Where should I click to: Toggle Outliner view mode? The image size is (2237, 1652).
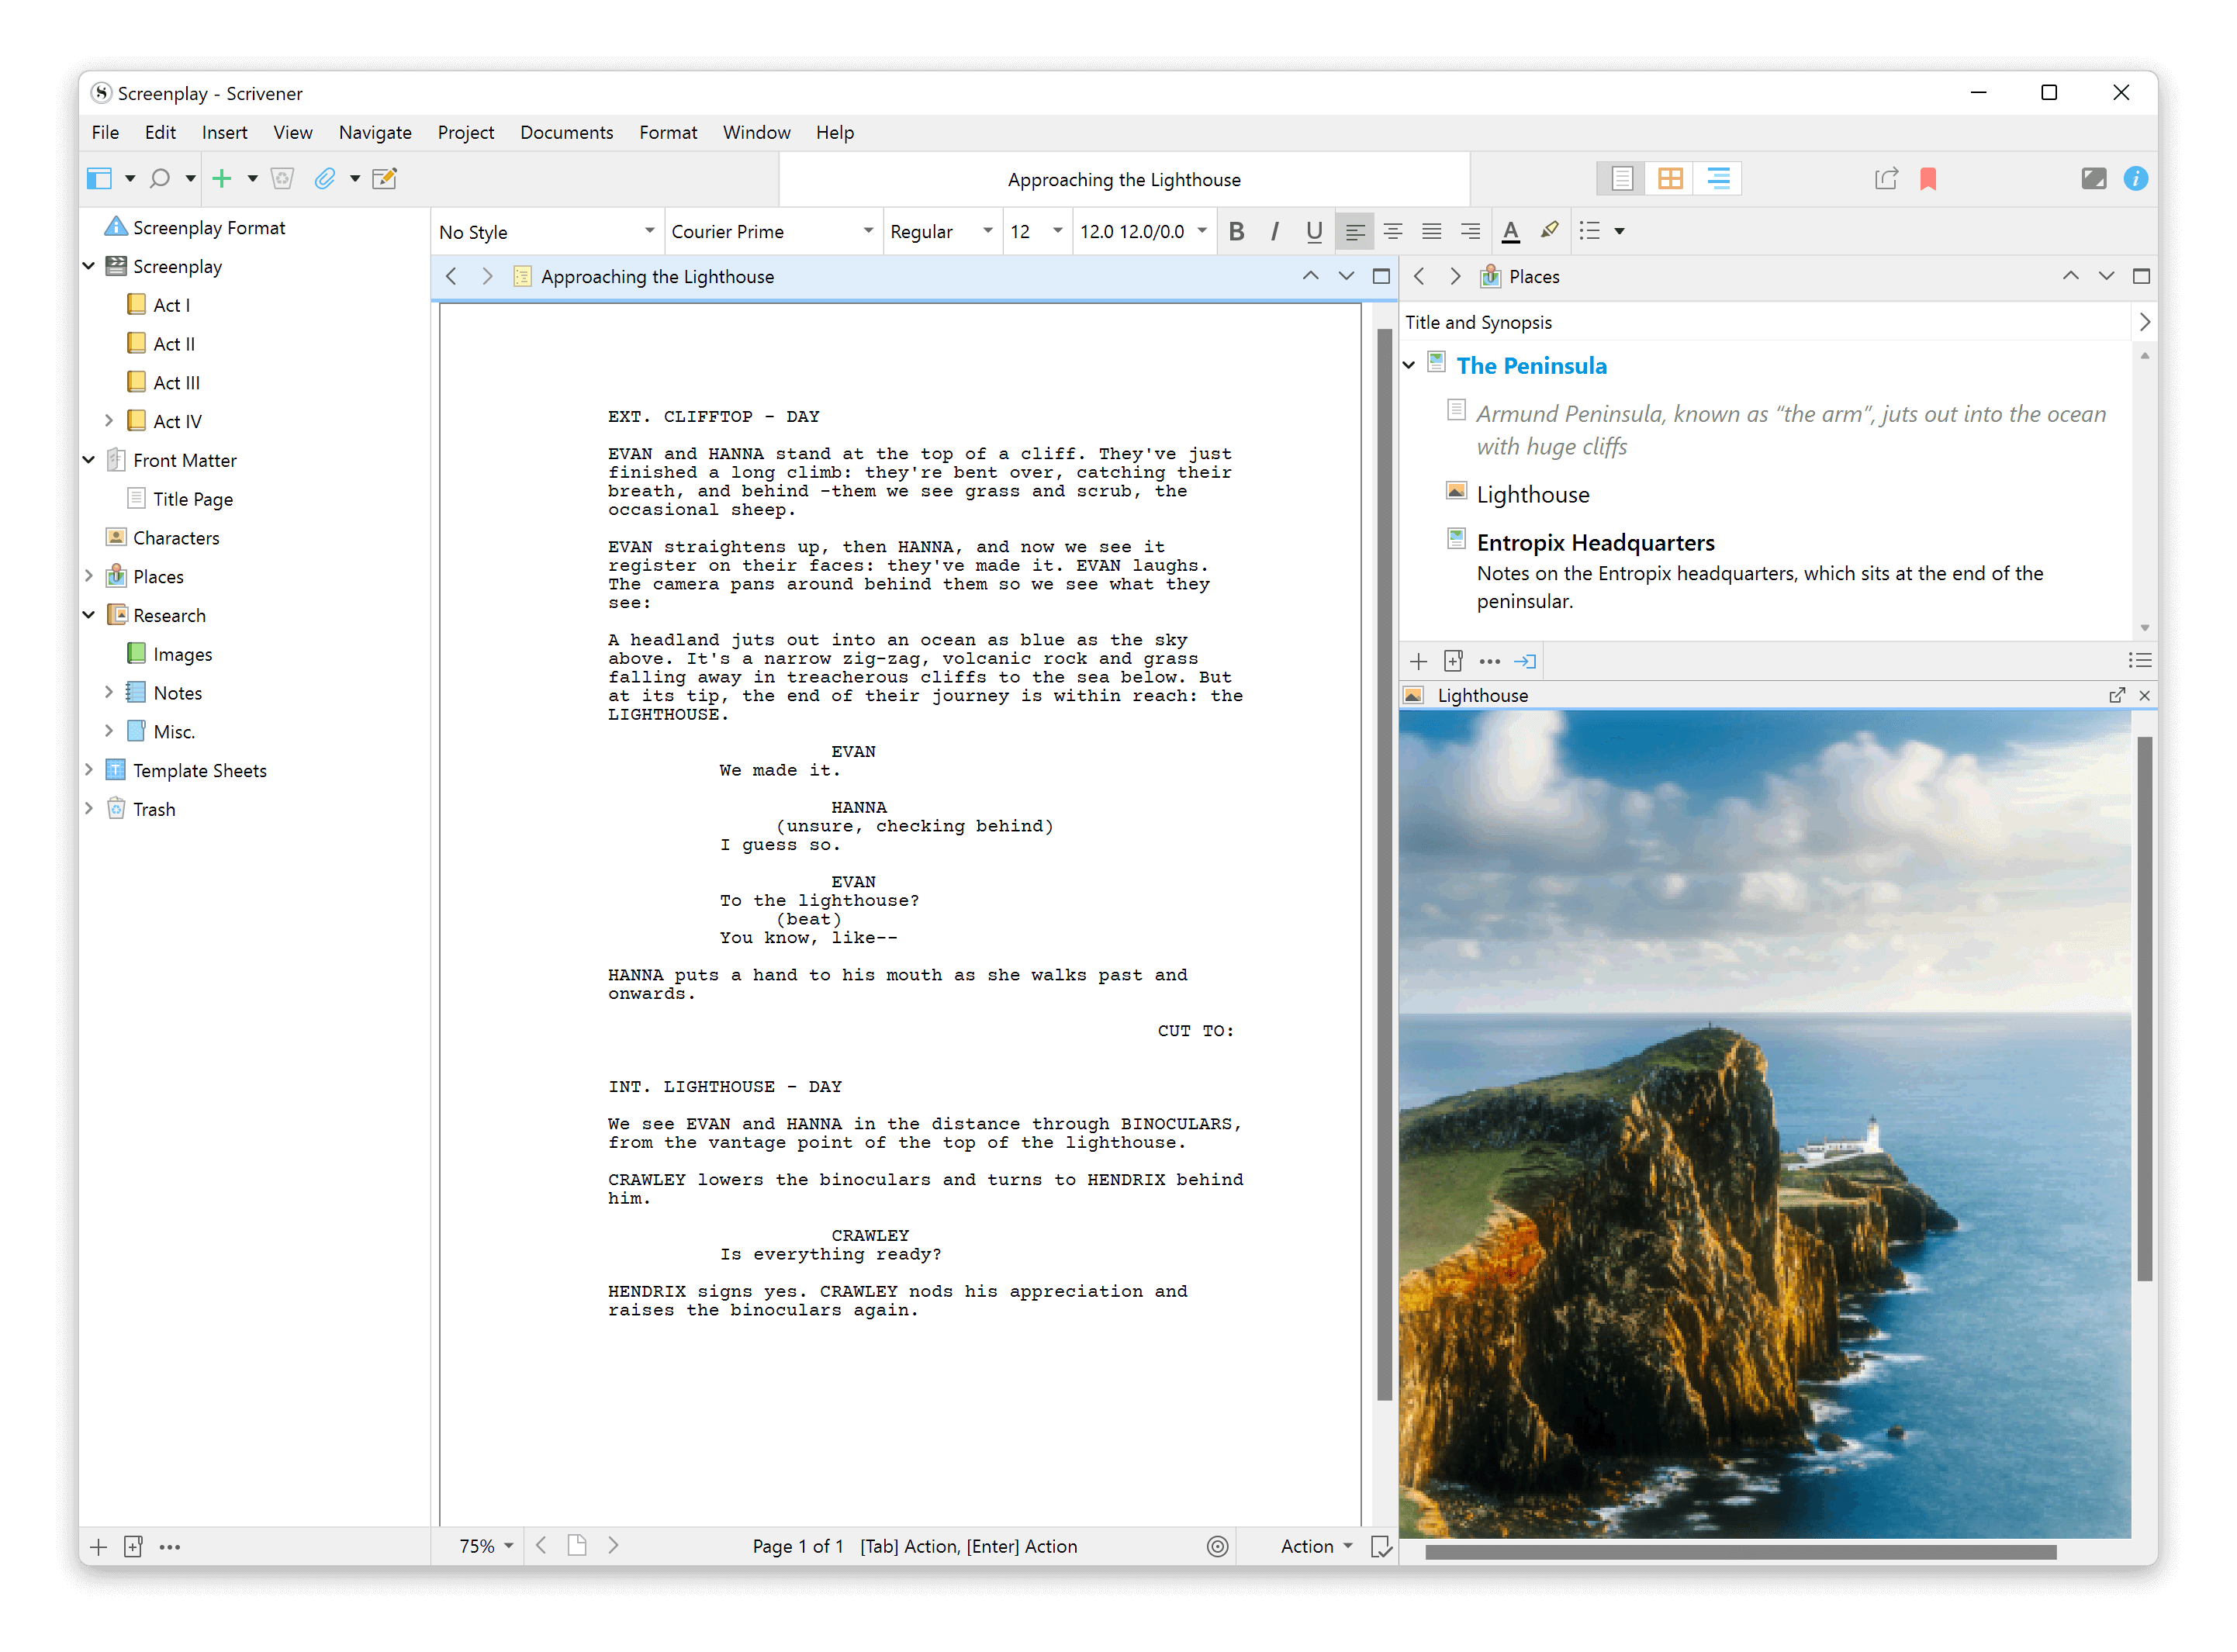pyautogui.click(x=1718, y=179)
